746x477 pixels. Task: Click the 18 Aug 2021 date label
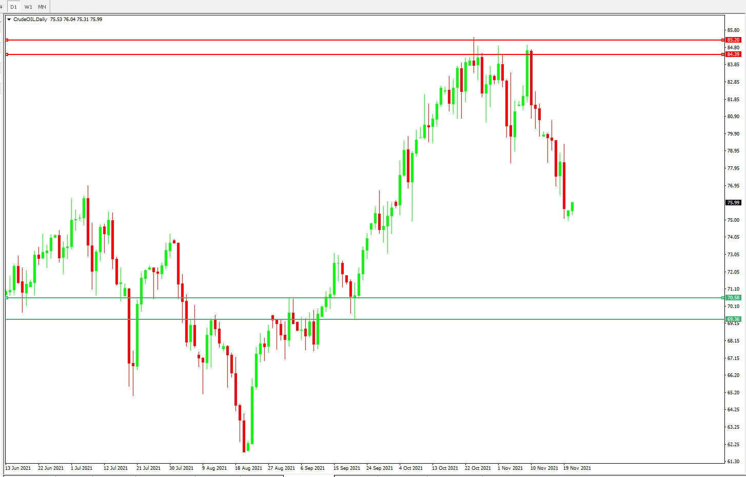tap(248, 468)
